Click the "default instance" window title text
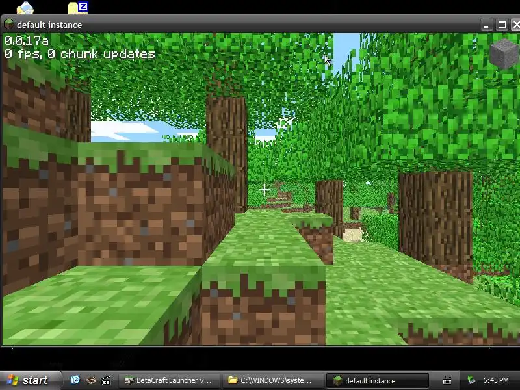Screen dimensions: 520x390 49,25
